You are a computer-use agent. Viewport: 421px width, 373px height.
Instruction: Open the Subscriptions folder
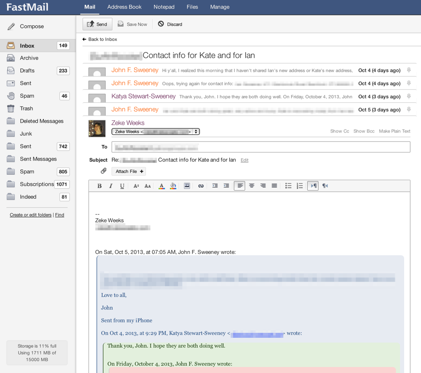coord(38,184)
